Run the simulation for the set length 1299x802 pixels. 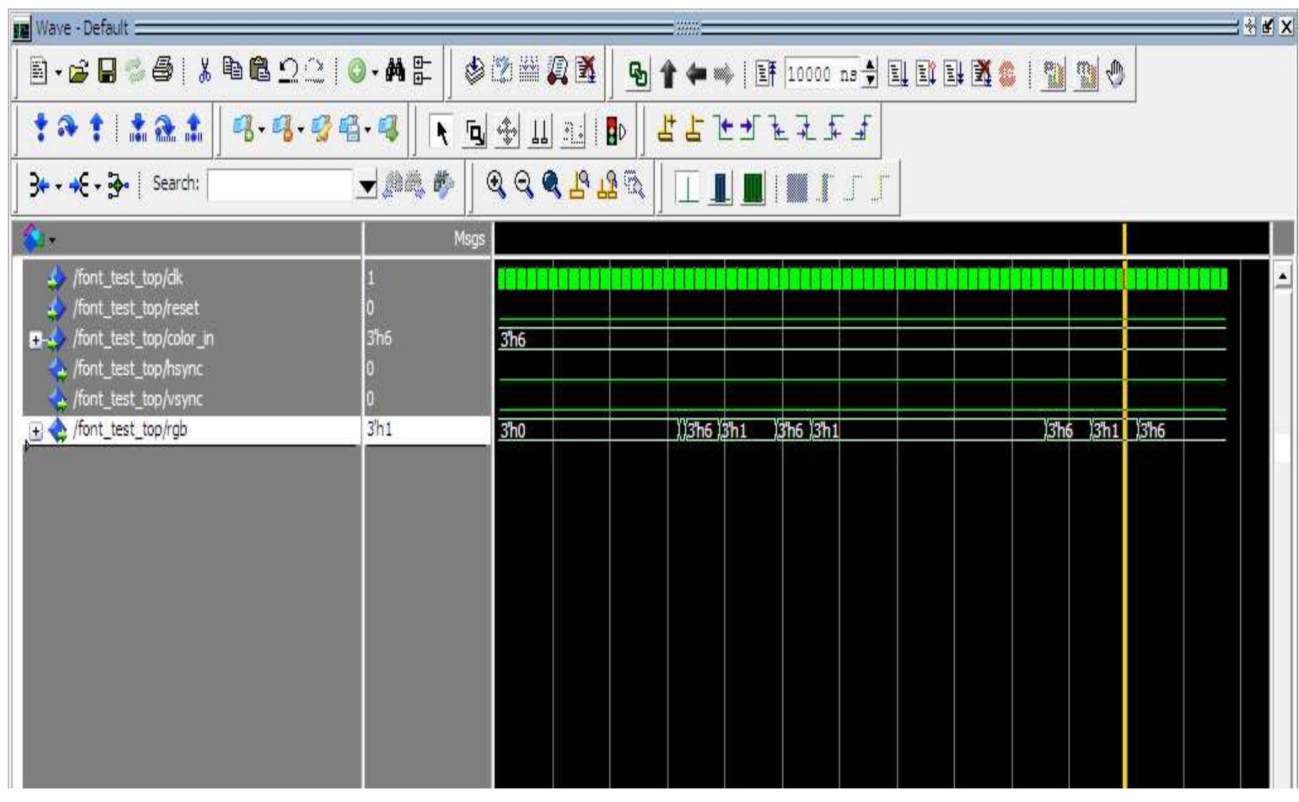[897, 74]
